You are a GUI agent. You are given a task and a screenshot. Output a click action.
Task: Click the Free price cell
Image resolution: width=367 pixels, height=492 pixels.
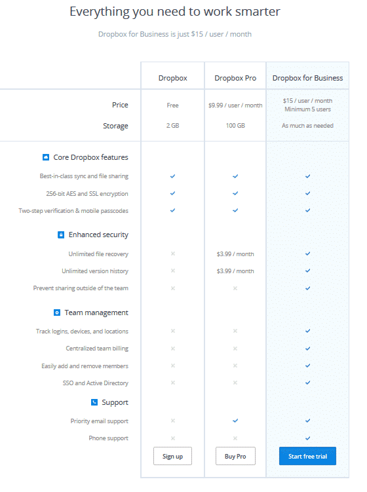[x=172, y=105]
